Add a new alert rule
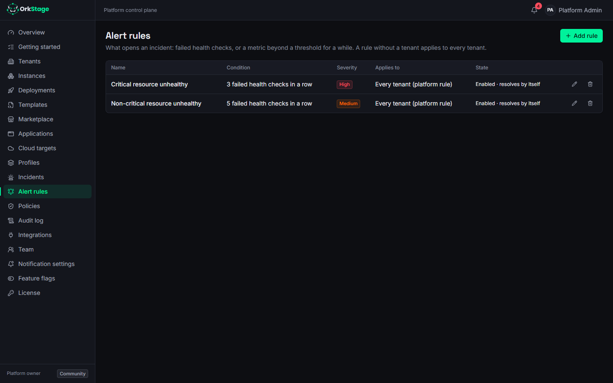 pos(581,36)
